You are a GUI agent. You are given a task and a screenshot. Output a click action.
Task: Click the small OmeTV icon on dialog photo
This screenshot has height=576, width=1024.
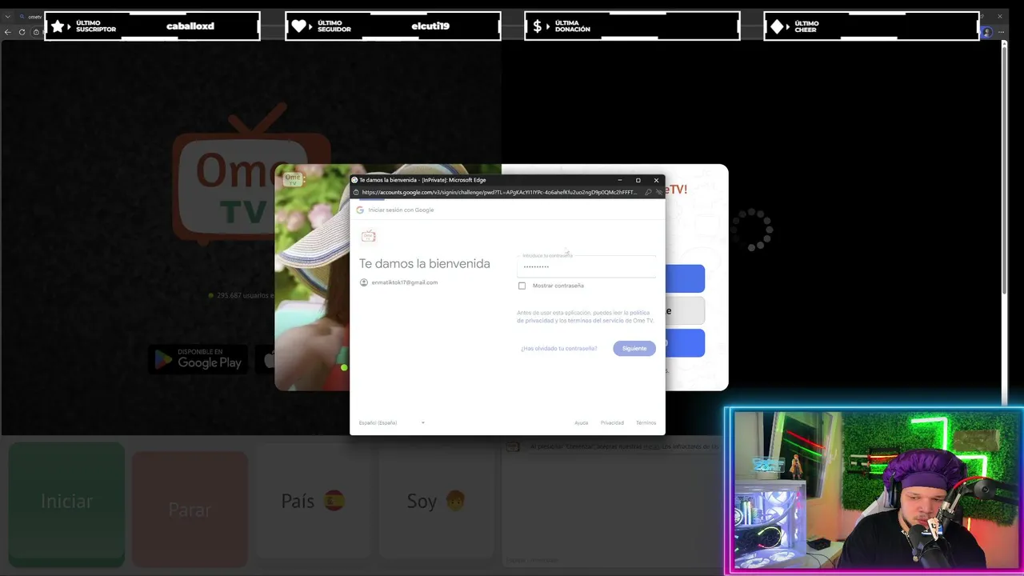(293, 179)
